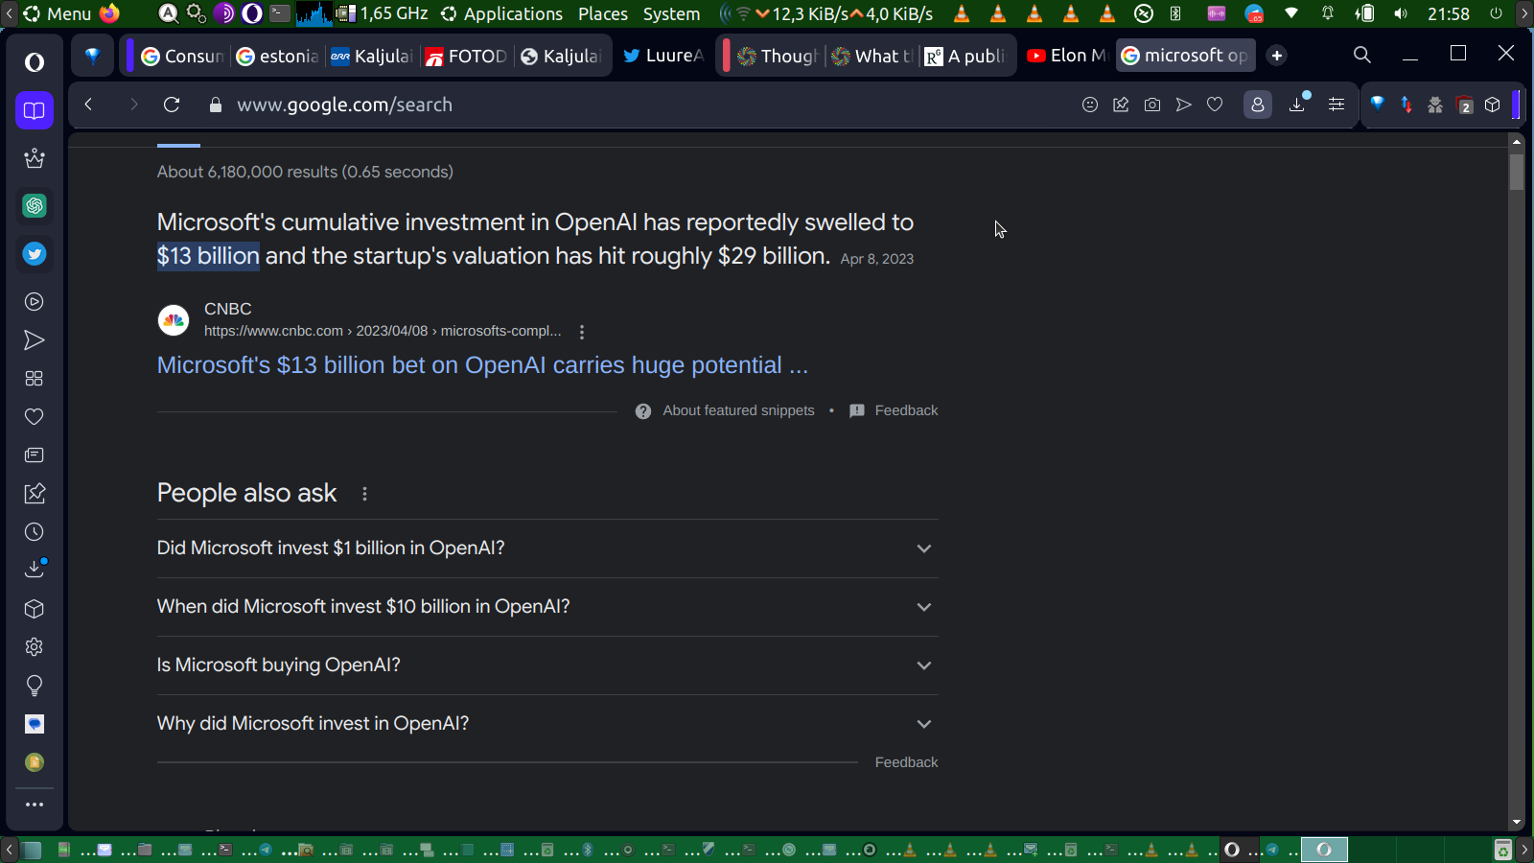
Task: Open the blue diamond extension icon in toolbar
Action: coord(1378,105)
